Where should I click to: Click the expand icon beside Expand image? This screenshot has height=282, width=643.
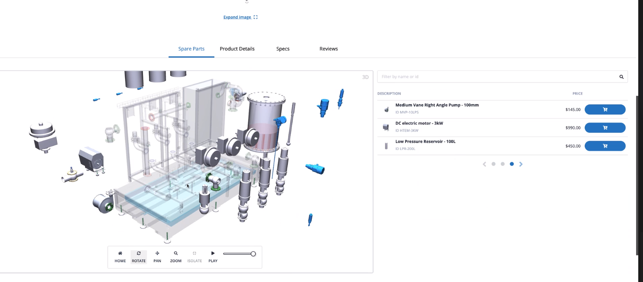coord(255,17)
